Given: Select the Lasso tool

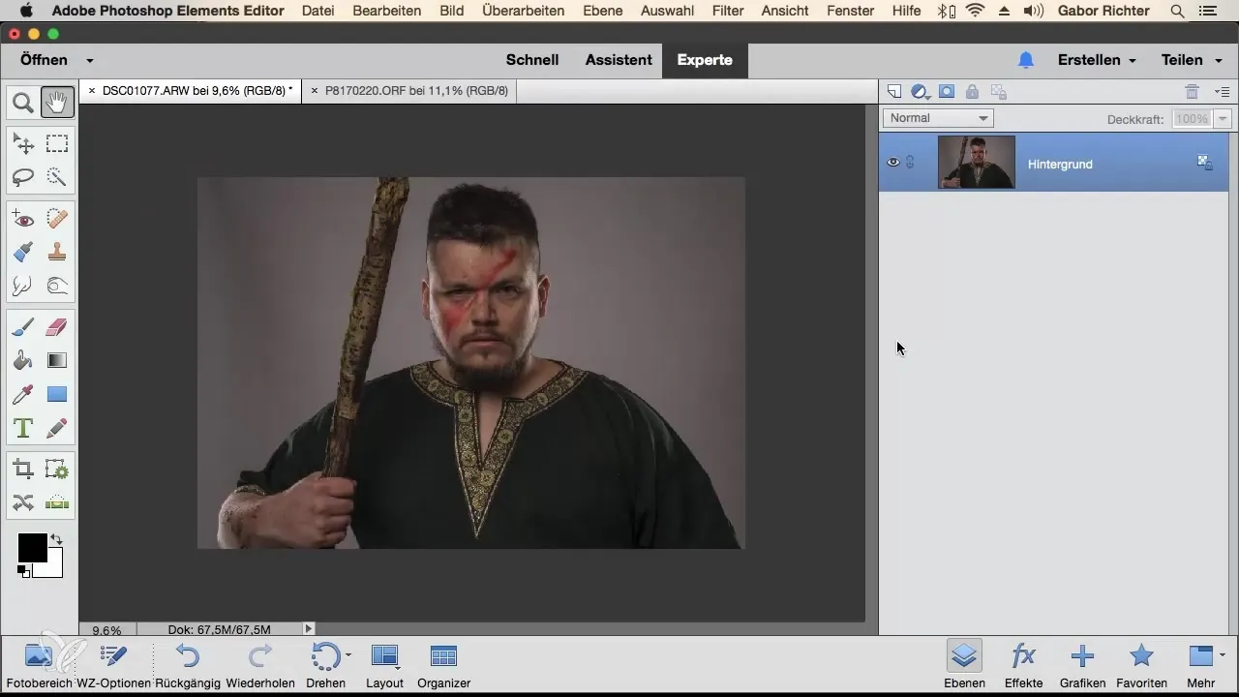Looking at the screenshot, I should [x=23, y=177].
